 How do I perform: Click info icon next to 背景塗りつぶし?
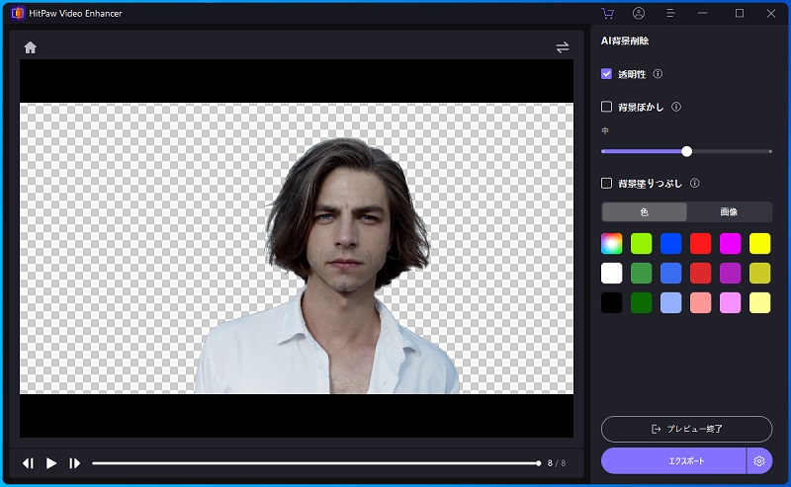[x=695, y=183]
